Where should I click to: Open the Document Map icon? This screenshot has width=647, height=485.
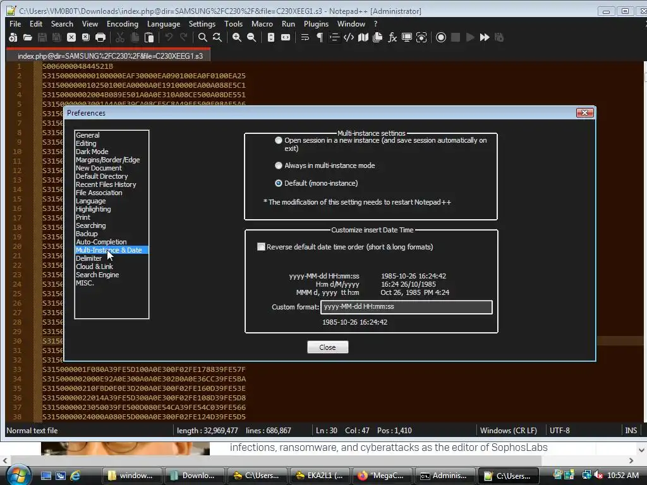[x=363, y=37]
